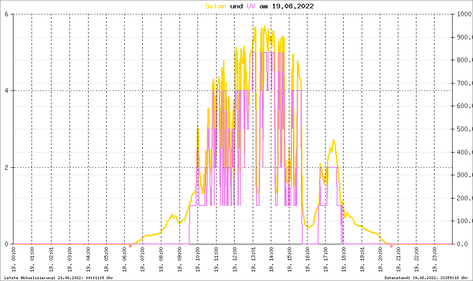473x281 pixels.
Task: Click the left axis value 0
Action: [6, 244]
